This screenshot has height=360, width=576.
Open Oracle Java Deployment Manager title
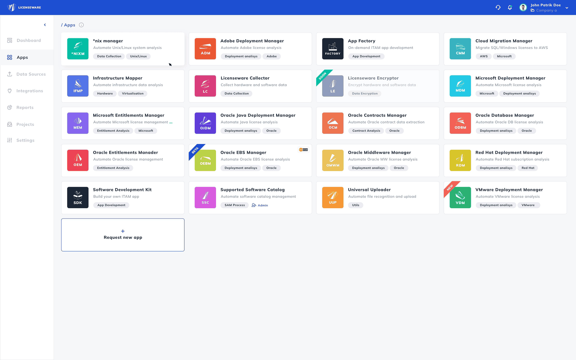[x=258, y=115]
